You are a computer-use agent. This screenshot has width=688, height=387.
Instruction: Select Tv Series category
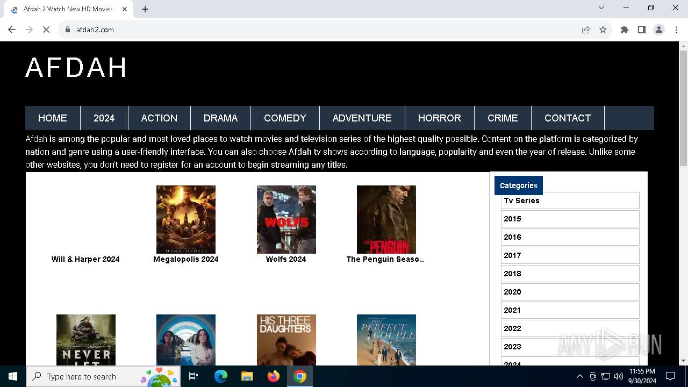[570, 200]
